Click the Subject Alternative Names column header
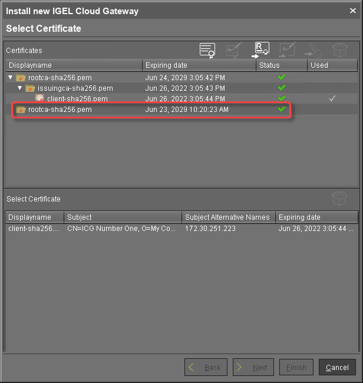The image size is (363, 383). 228,217
